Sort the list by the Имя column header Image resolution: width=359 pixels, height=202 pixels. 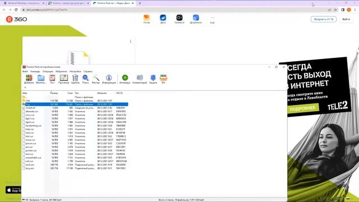pyautogui.click(x=25, y=93)
